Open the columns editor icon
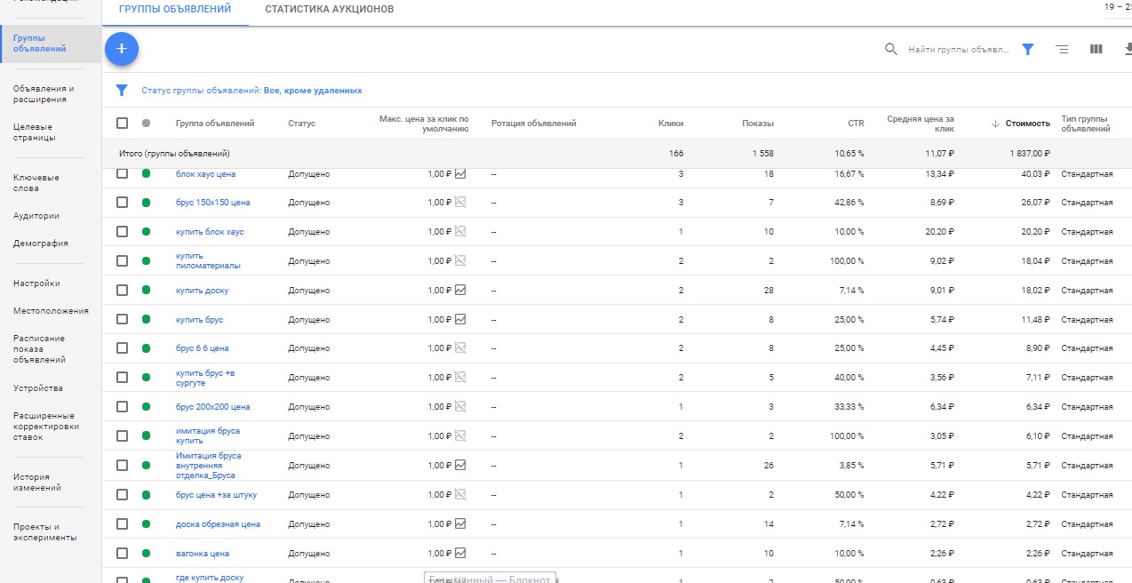 point(1096,50)
